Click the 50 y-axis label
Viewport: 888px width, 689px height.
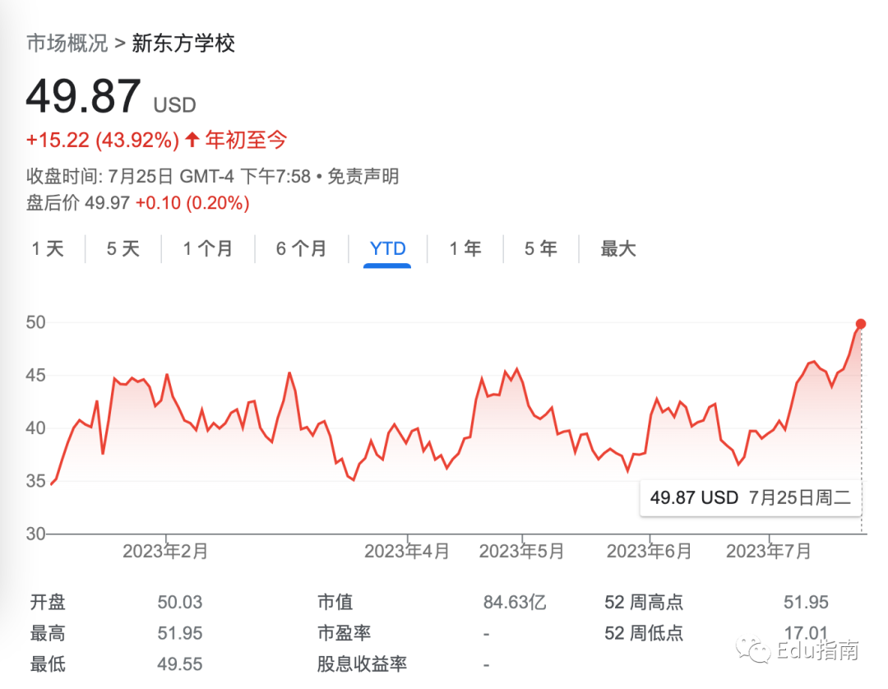[x=35, y=322]
